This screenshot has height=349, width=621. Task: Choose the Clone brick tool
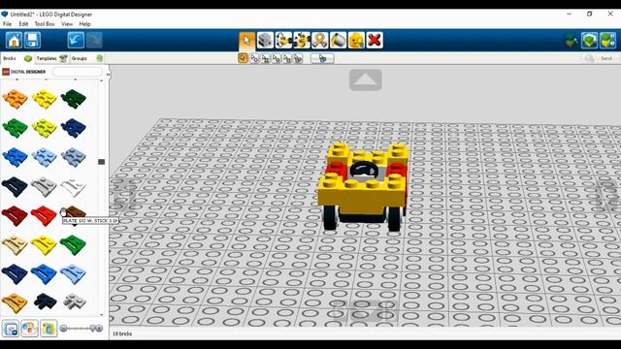[x=265, y=41]
